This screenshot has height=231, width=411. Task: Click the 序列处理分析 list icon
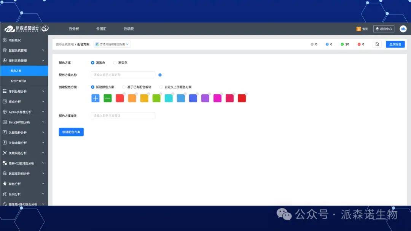point(5,91)
